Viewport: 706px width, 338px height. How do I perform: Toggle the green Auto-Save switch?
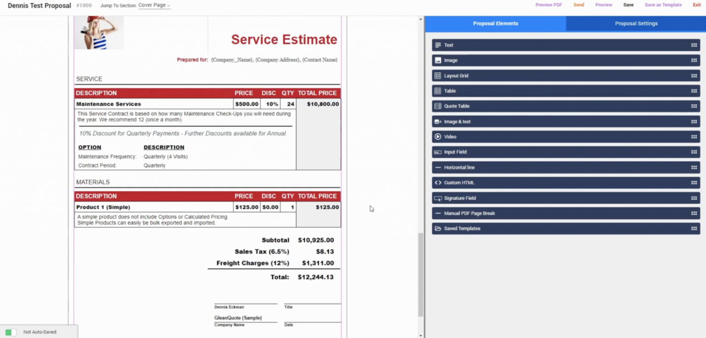(x=11, y=332)
